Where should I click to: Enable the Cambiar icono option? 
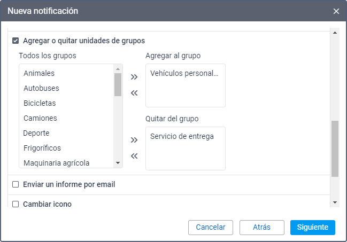(16, 204)
